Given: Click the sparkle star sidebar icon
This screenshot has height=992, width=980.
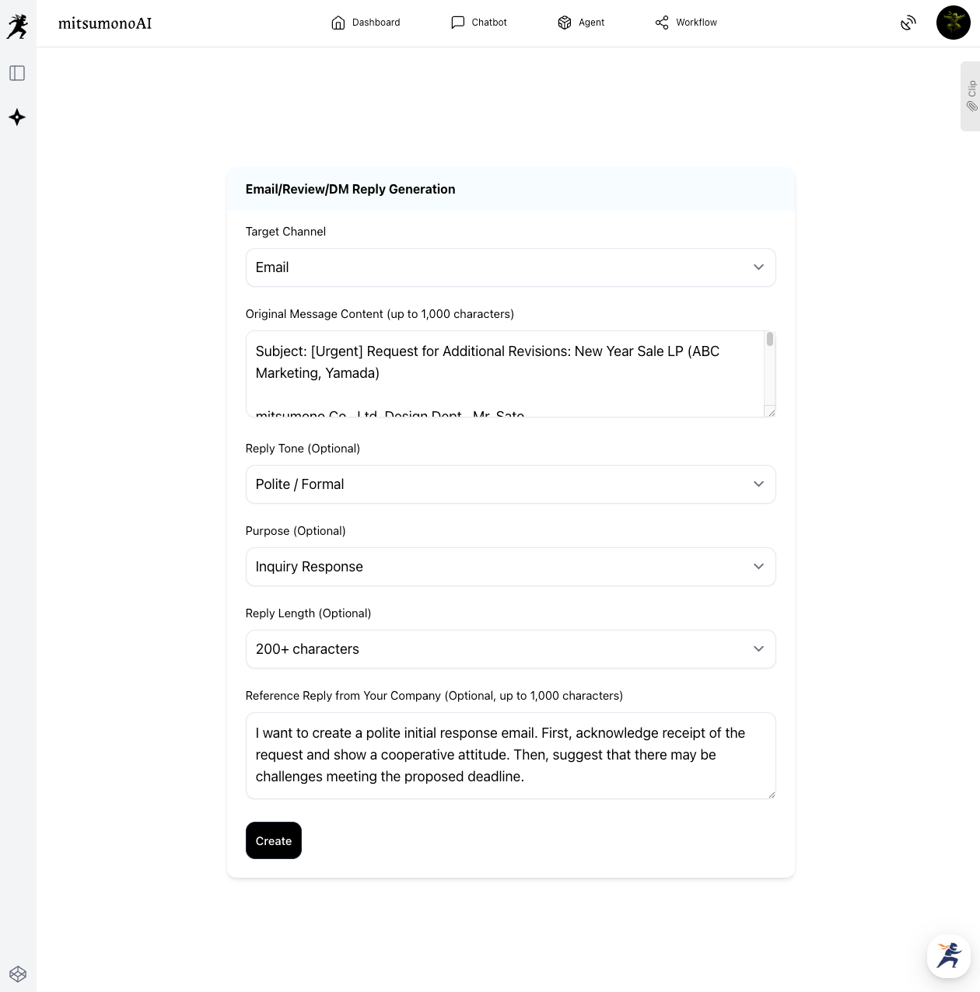Looking at the screenshot, I should [x=17, y=117].
